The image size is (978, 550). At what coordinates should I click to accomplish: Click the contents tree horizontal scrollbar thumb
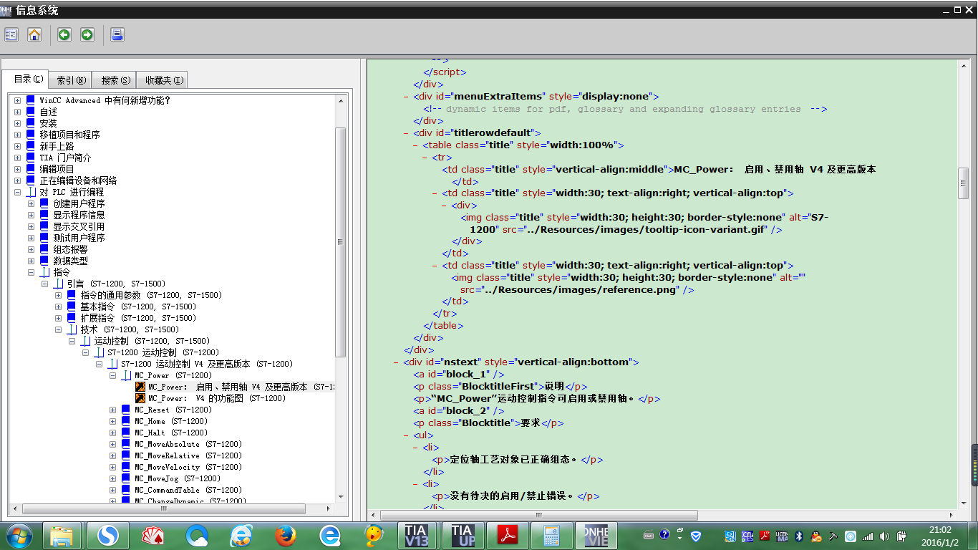163,508
